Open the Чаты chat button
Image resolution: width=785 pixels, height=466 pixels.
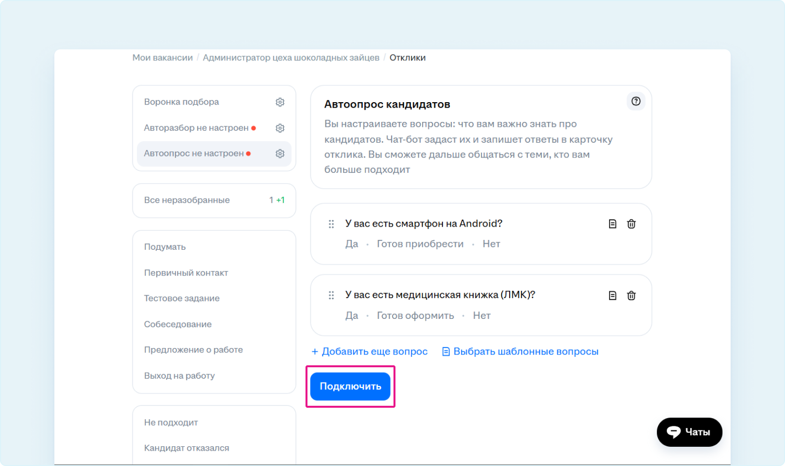(689, 432)
